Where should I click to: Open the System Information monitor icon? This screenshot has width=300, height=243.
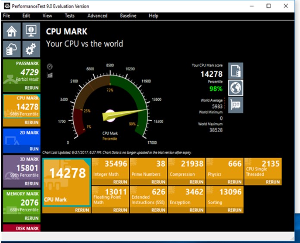click(31, 31)
